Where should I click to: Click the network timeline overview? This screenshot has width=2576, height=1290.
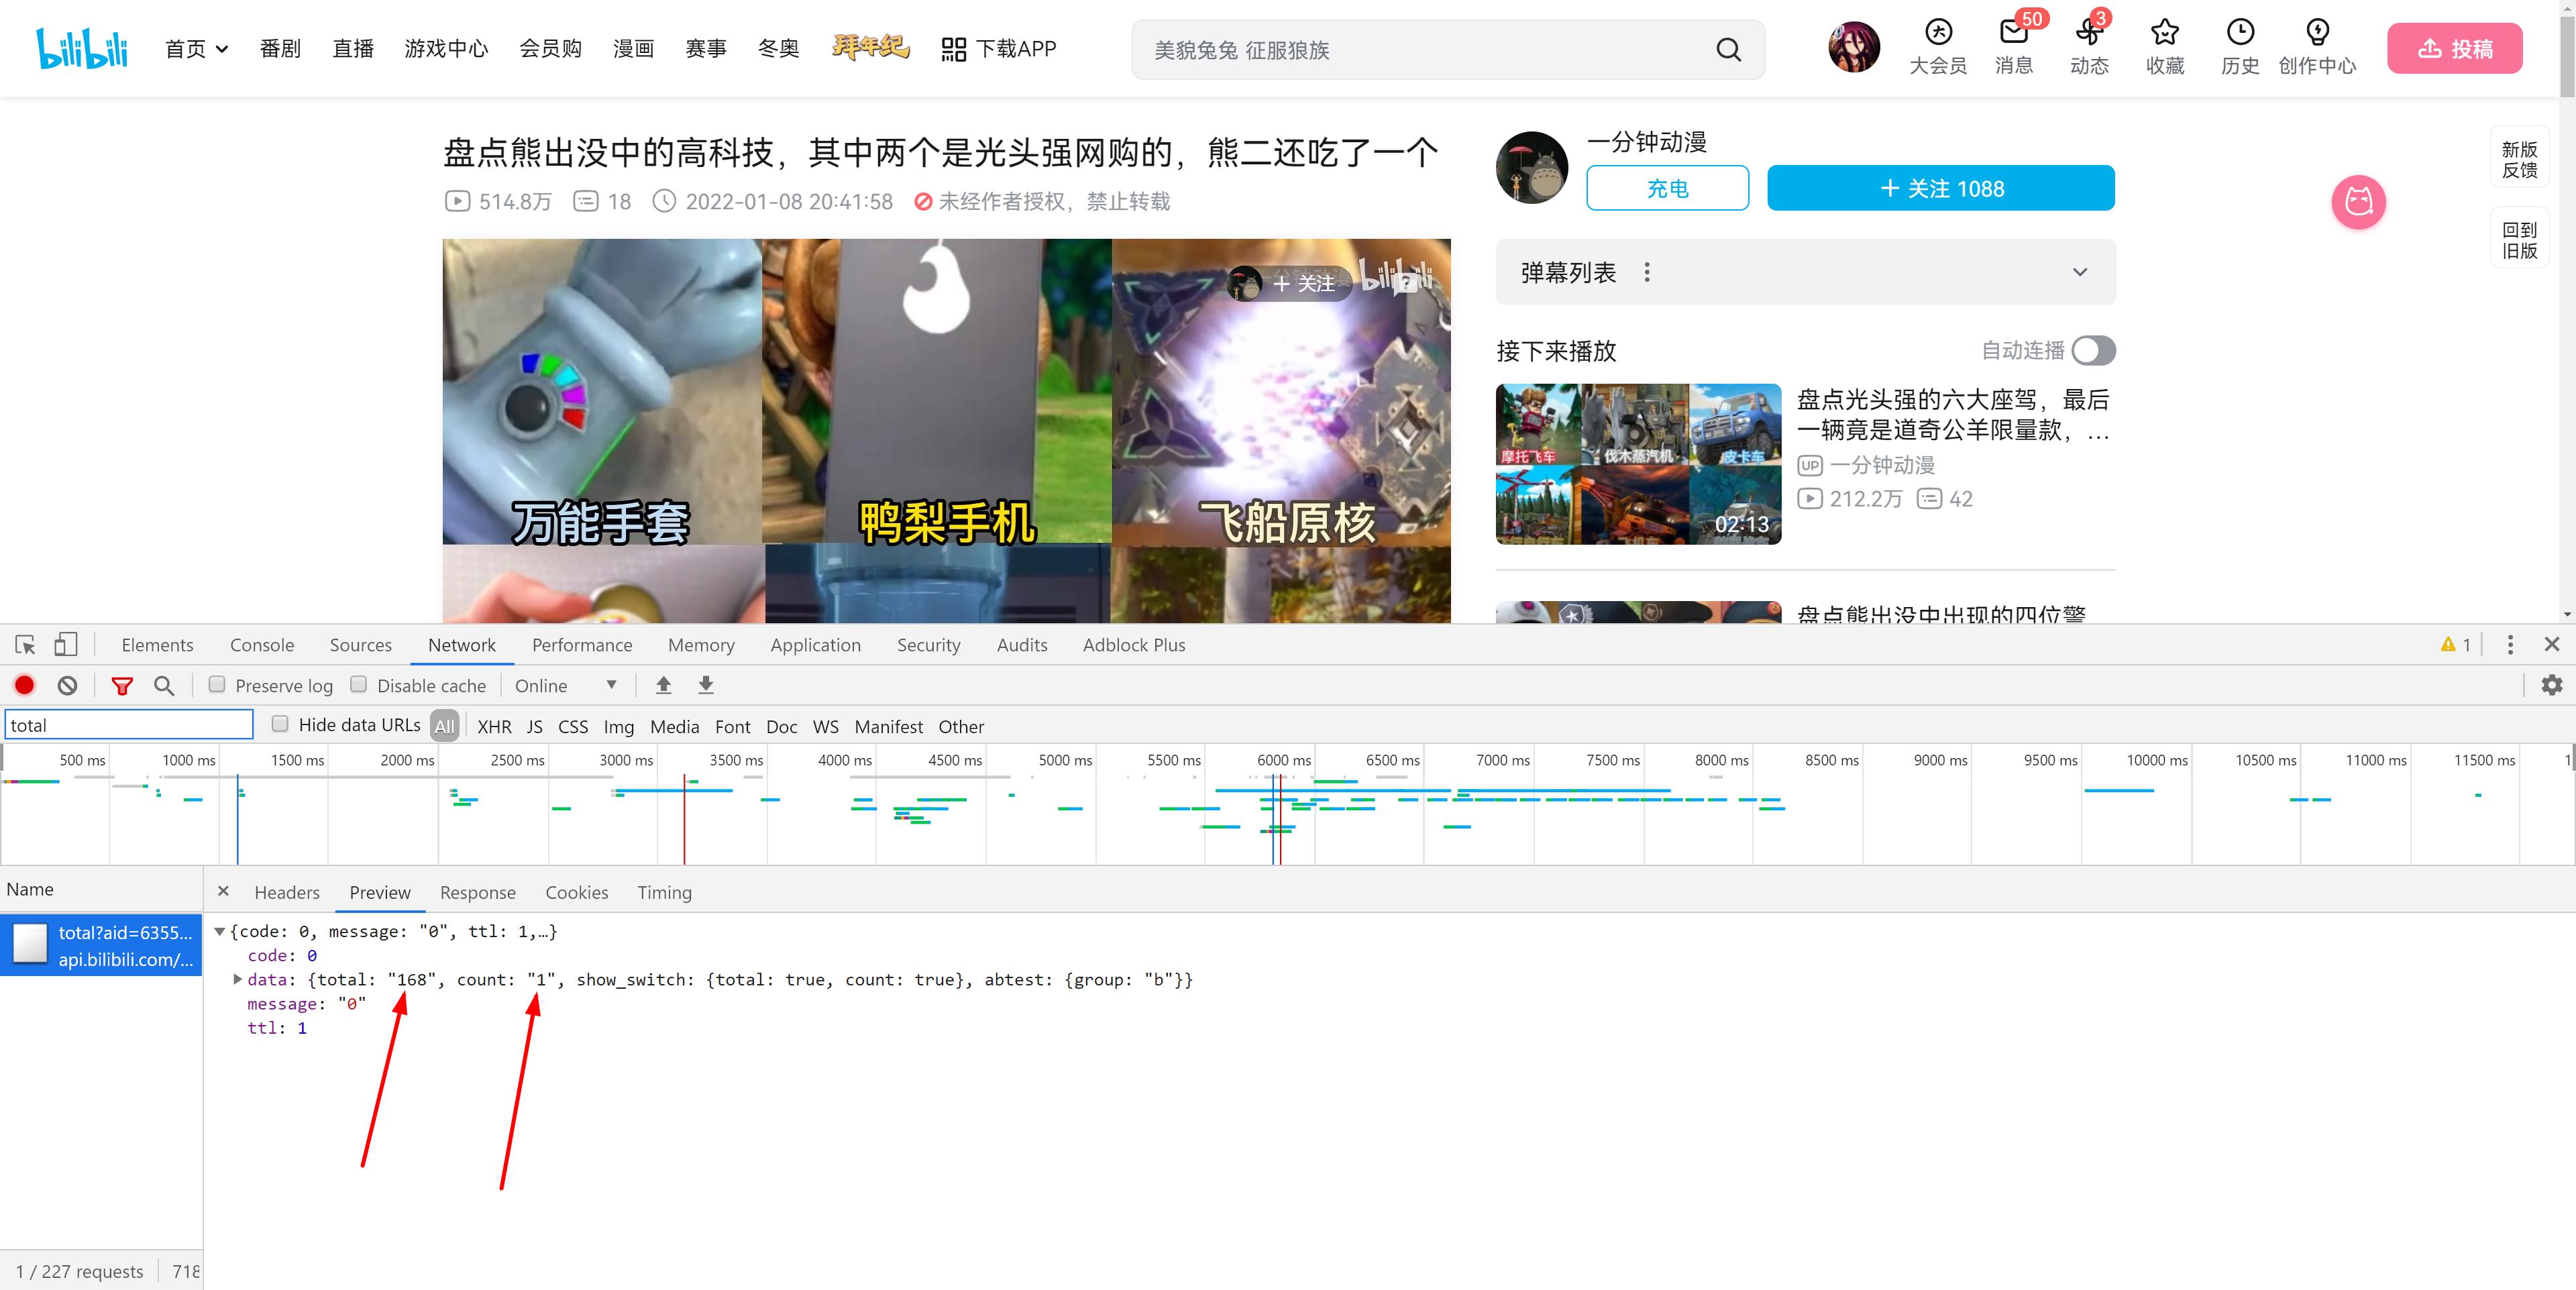(1288, 806)
